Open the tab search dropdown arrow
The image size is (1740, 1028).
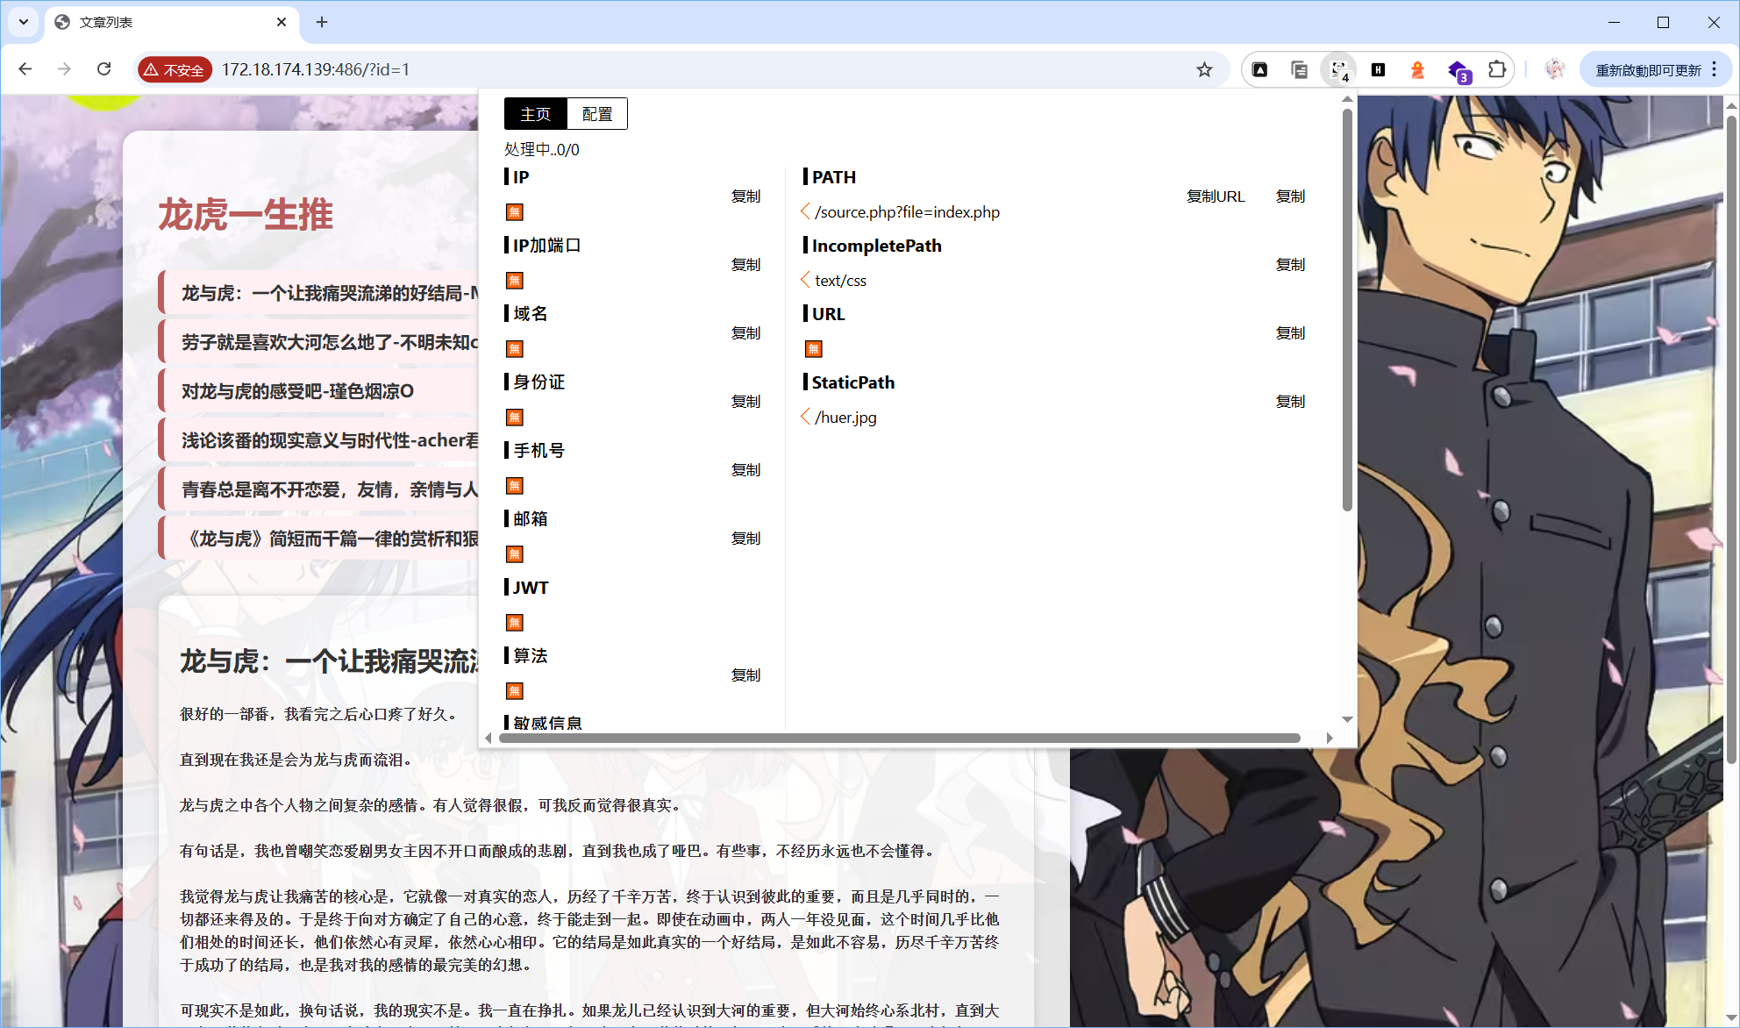pyautogui.click(x=24, y=22)
